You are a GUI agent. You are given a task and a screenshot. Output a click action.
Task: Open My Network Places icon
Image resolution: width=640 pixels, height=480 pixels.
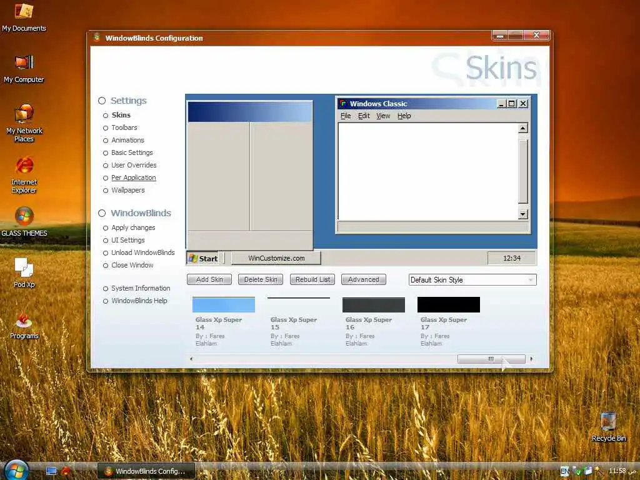[x=24, y=122]
